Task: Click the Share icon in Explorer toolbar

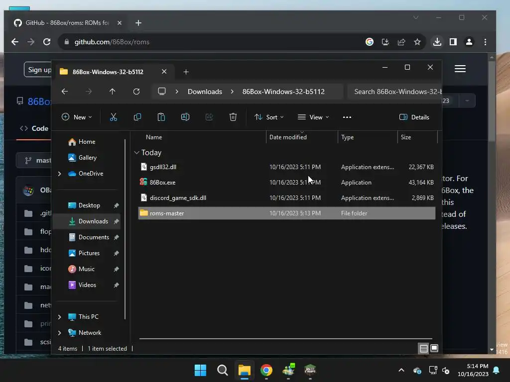Action: [209, 117]
